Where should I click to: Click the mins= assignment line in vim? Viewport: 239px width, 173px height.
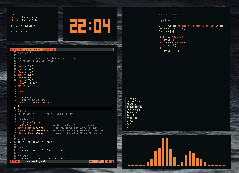31,133
